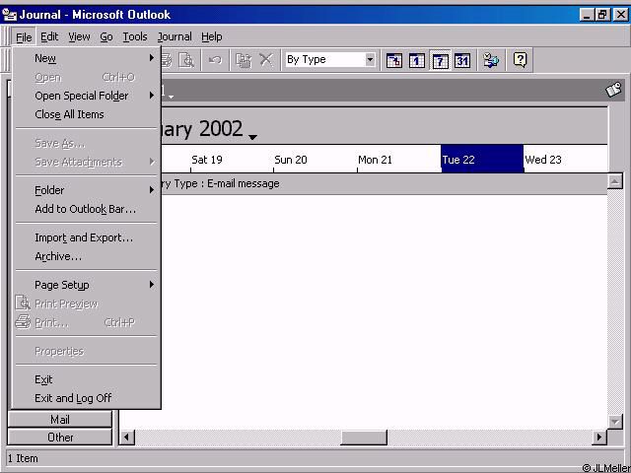The height and width of the screenshot is (473, 631).
Task: Click the Move to Folder toolbar icon
Action: click(244, 60)
